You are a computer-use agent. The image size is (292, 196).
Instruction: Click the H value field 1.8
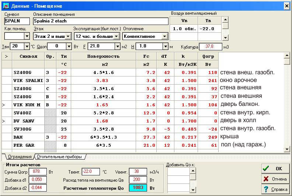149,46
